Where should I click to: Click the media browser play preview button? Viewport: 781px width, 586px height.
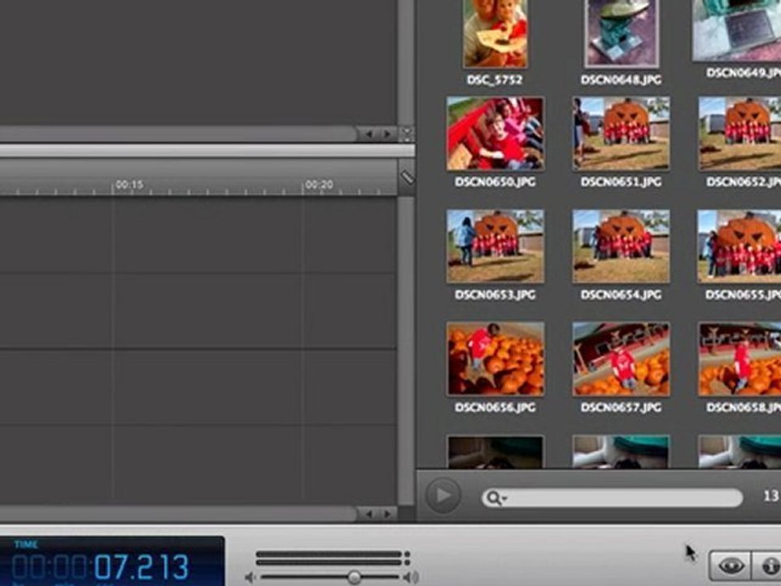pyautogui.click(x=443, y=496)
